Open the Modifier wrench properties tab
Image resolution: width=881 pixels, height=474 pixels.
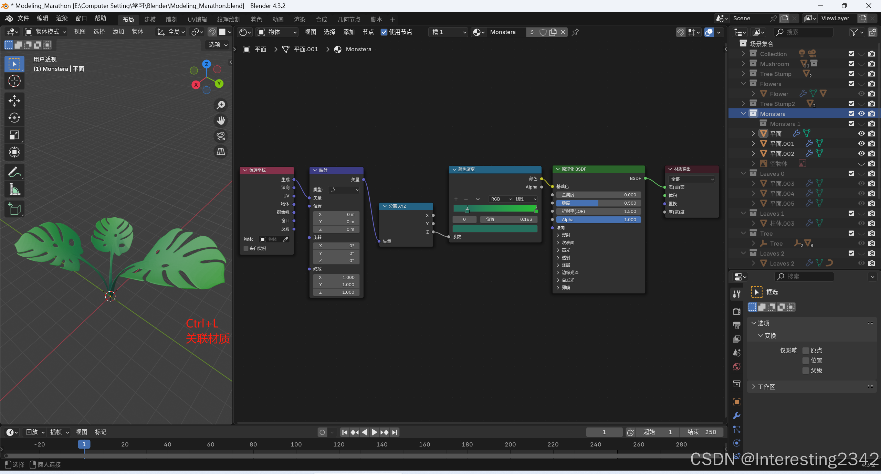tap(737, 416)
